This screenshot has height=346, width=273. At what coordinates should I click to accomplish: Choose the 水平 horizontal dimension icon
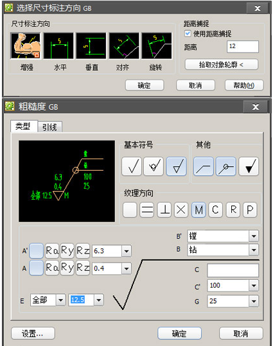tap(58, 46)
